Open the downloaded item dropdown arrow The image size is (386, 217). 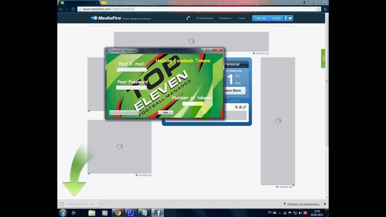(100, 203)
